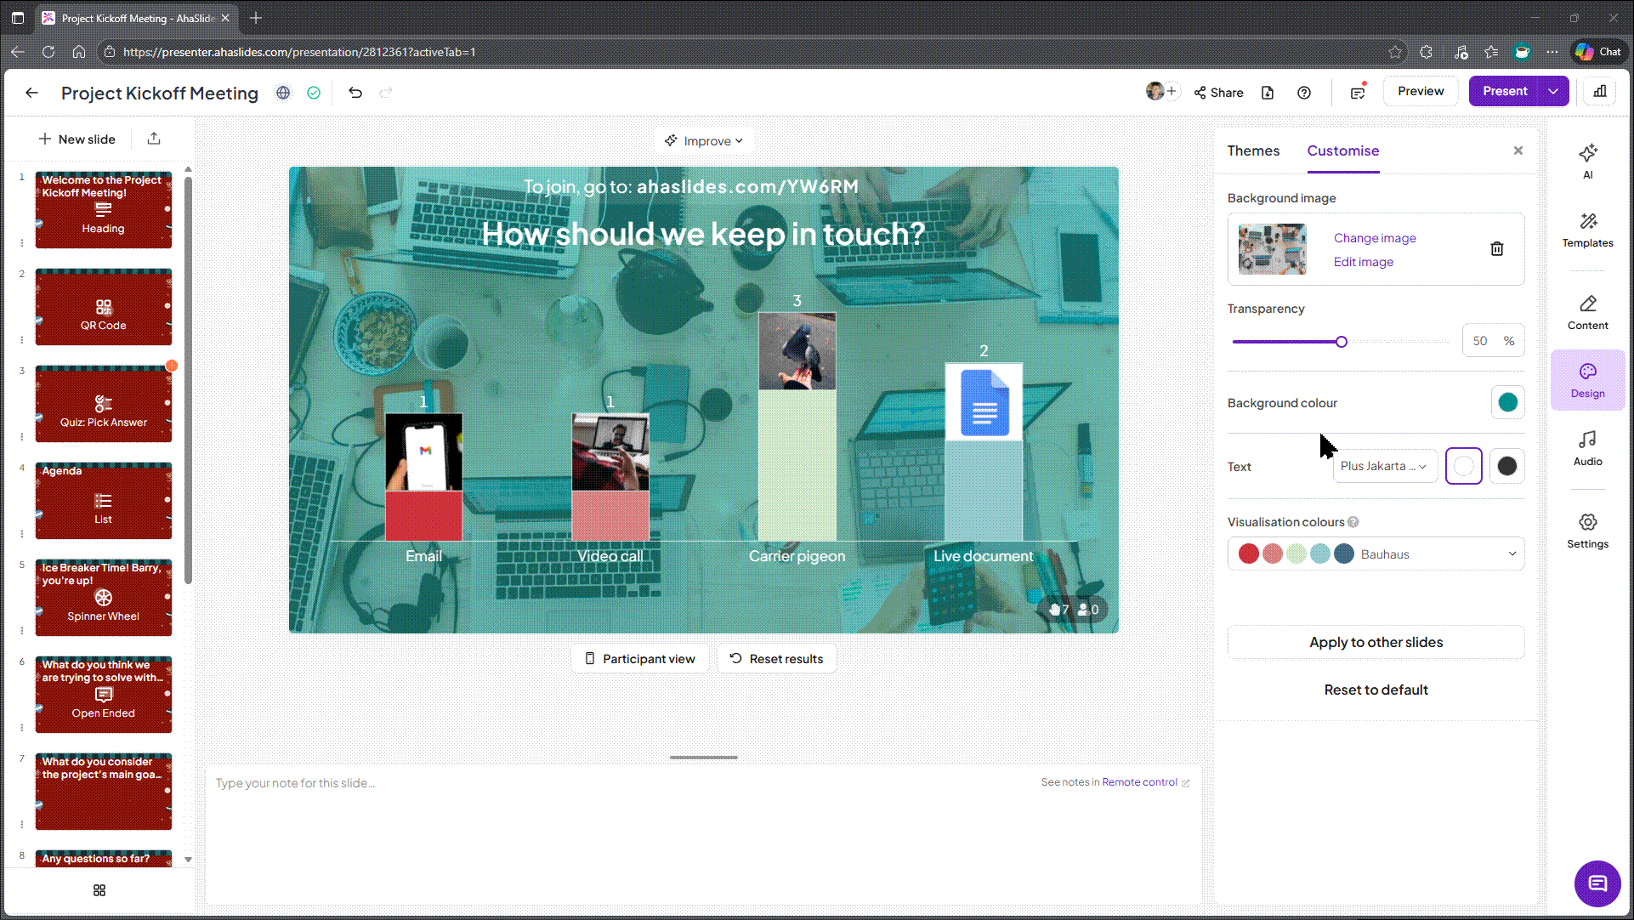This screenshot has width=1634, height=920.
Task: Select the dark text colour option
Action: click(1506, 466)
